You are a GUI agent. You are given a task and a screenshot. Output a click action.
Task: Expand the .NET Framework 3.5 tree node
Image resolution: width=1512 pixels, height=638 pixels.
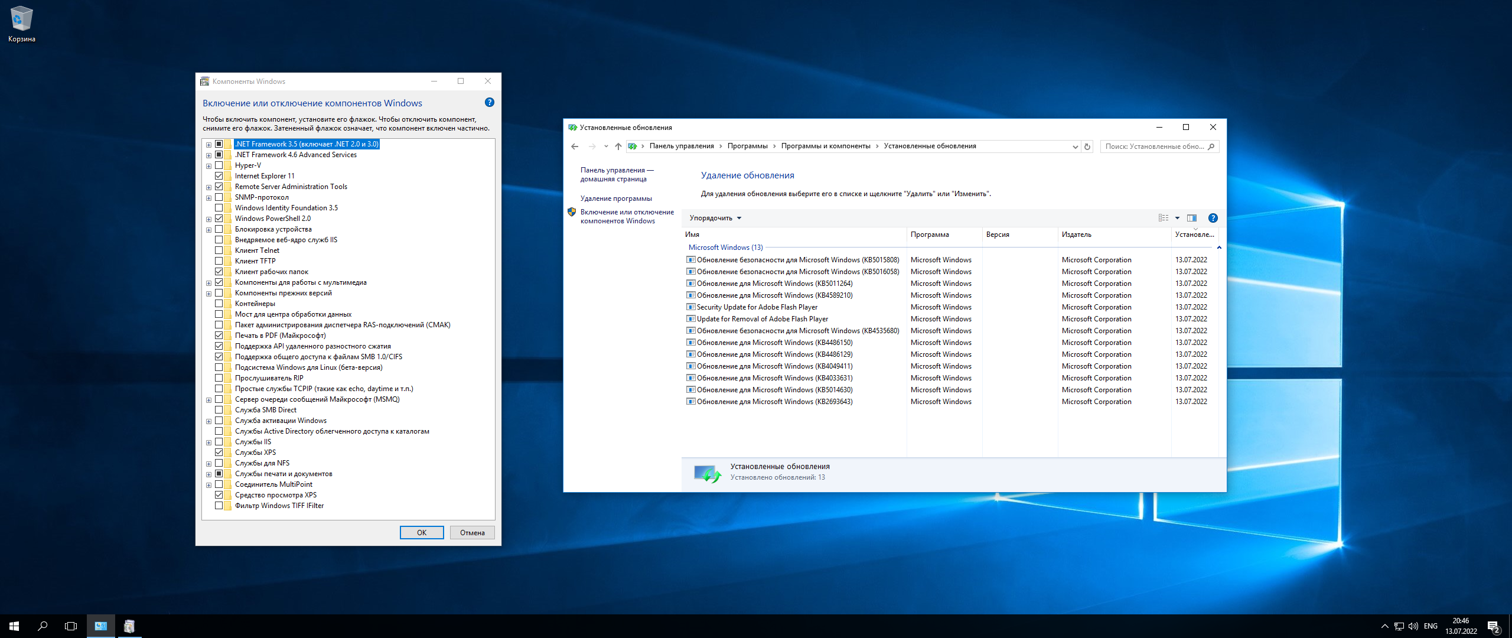[x=208, y=145]
